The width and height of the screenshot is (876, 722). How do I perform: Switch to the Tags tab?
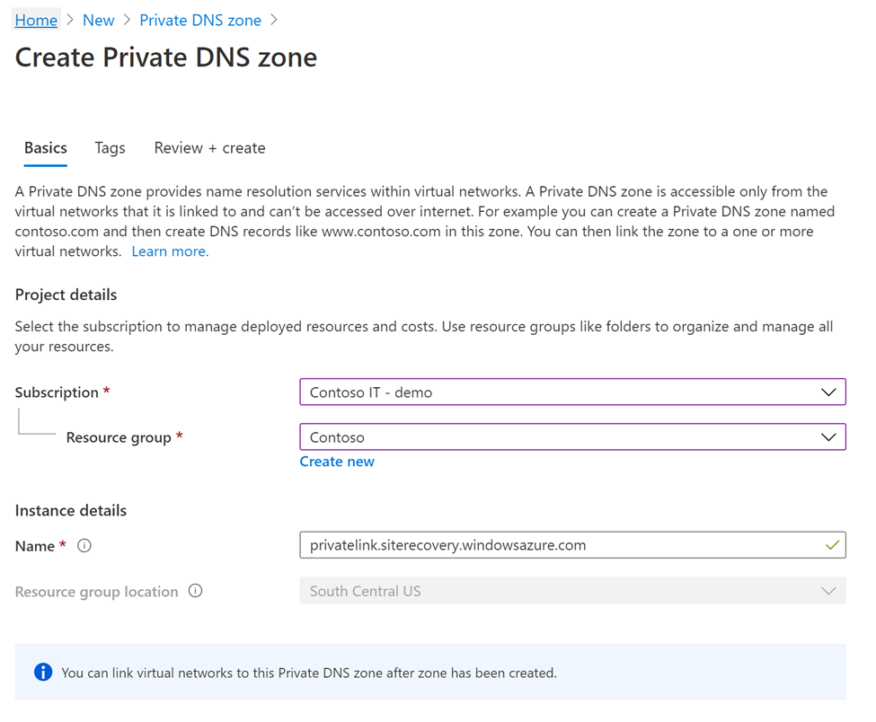point(110,147)
